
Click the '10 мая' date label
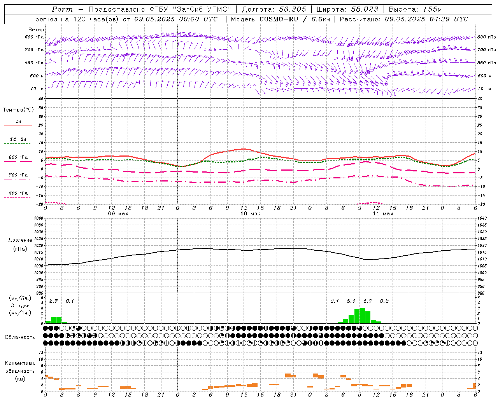[x=251, y=214]
